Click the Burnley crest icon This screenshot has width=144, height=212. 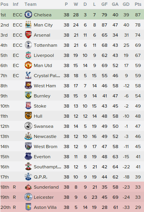[x=28, y=96]
